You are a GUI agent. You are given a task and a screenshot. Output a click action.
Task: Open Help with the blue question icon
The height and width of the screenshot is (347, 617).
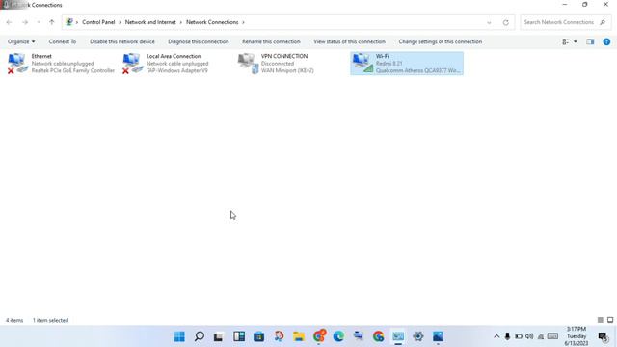[606, 41]
